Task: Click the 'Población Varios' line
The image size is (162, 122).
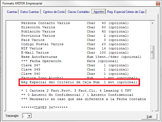Action: pyautogui.click(x=75, y=31)
